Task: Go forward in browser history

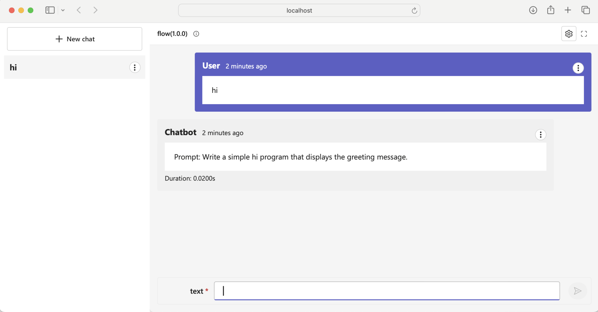Action: (95, 10)
